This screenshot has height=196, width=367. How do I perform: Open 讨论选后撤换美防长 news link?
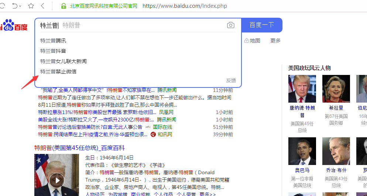pos(90,127)
